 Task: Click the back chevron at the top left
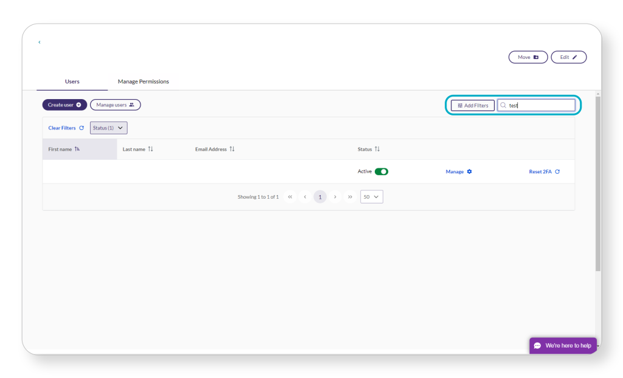39,42
